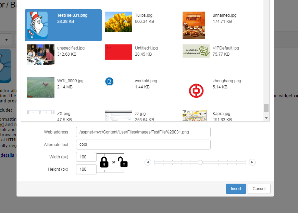Click the file name zz.jpg
Image resolution: width=298 pixels, height=213 pixels.
pyautogui.click(x=140, y=114)
